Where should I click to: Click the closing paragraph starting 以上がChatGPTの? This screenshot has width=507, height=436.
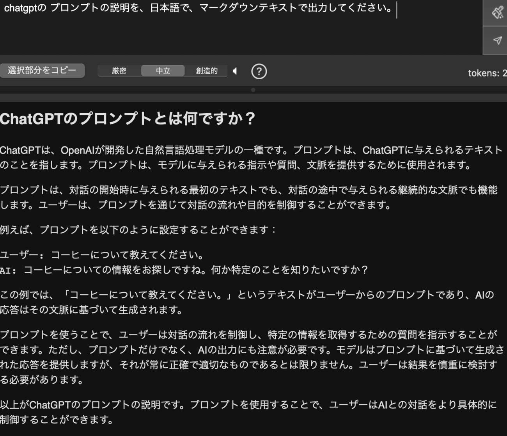tap(248, 412)
